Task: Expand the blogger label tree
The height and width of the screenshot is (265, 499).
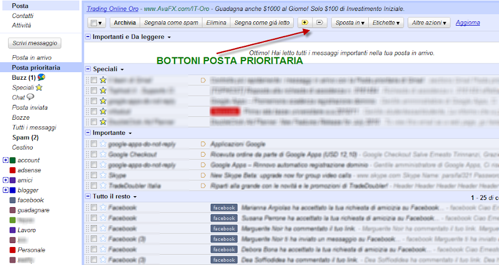Action: [5, 190]
